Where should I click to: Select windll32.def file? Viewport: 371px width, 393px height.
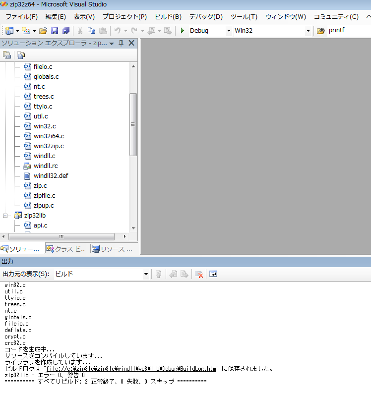click(51, 176)
